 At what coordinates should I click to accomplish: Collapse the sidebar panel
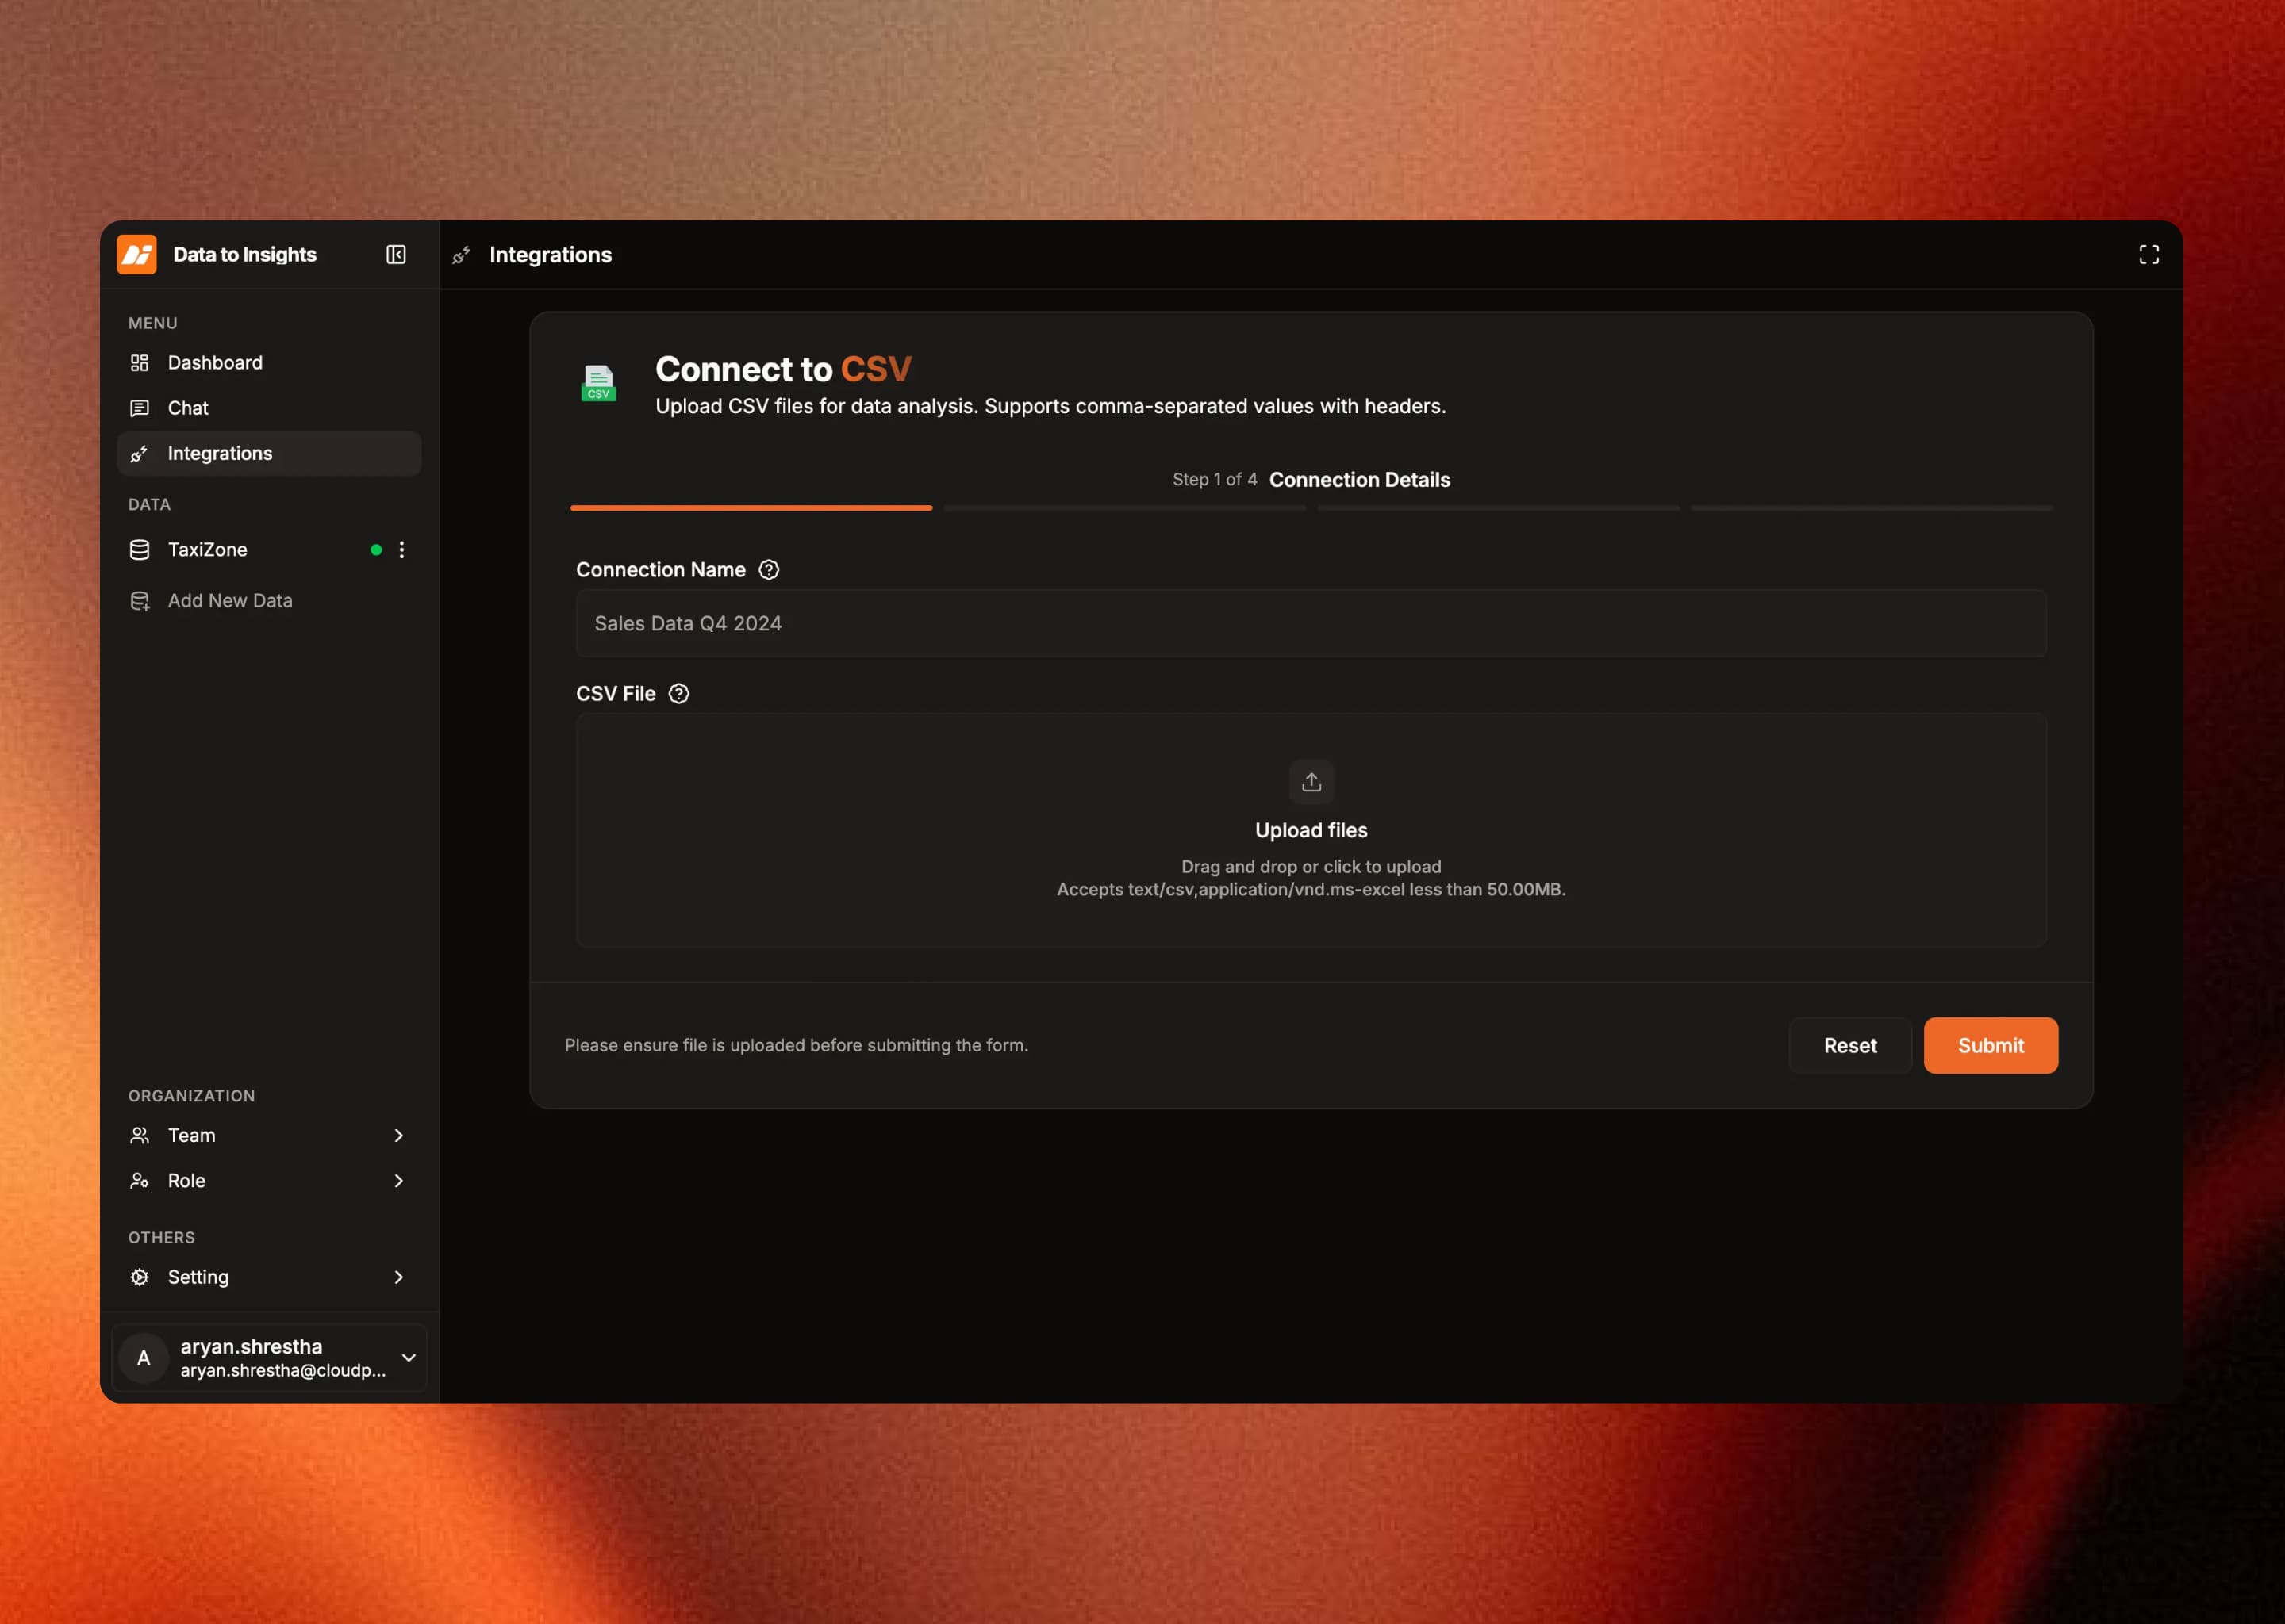[396, 255]
